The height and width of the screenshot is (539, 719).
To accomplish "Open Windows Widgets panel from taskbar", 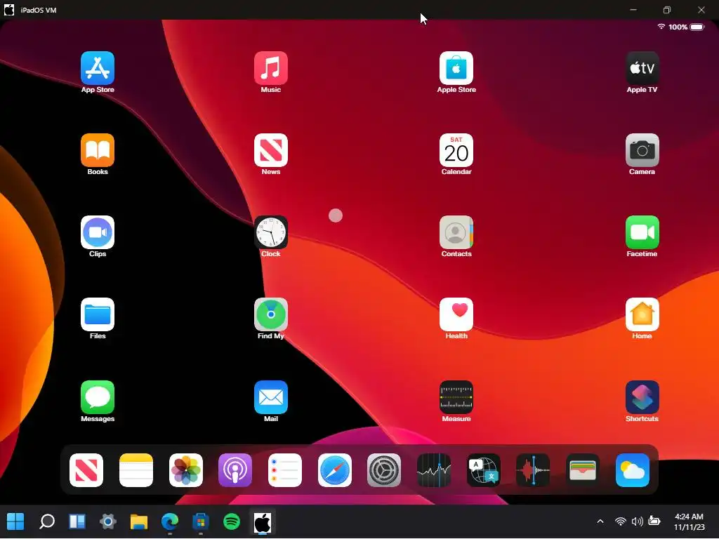I will (77, 521).
